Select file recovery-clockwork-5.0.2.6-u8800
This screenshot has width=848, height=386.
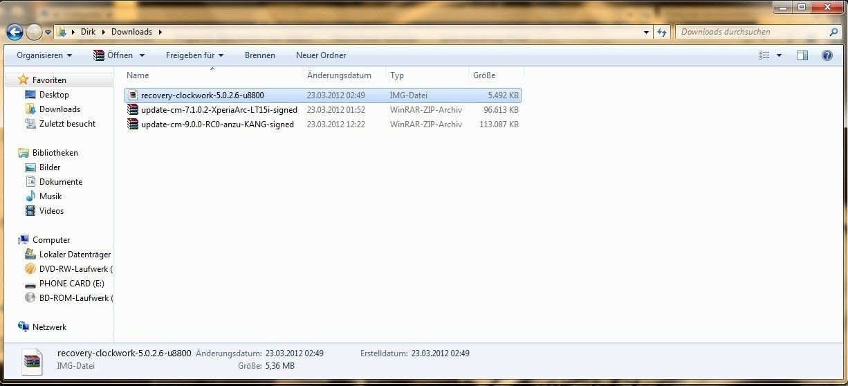click(323, 95)
